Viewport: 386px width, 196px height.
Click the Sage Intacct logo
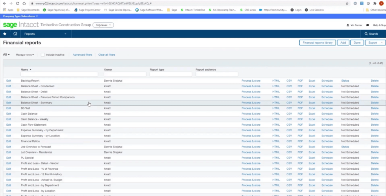pyautogui.click(x=21, y=25)
